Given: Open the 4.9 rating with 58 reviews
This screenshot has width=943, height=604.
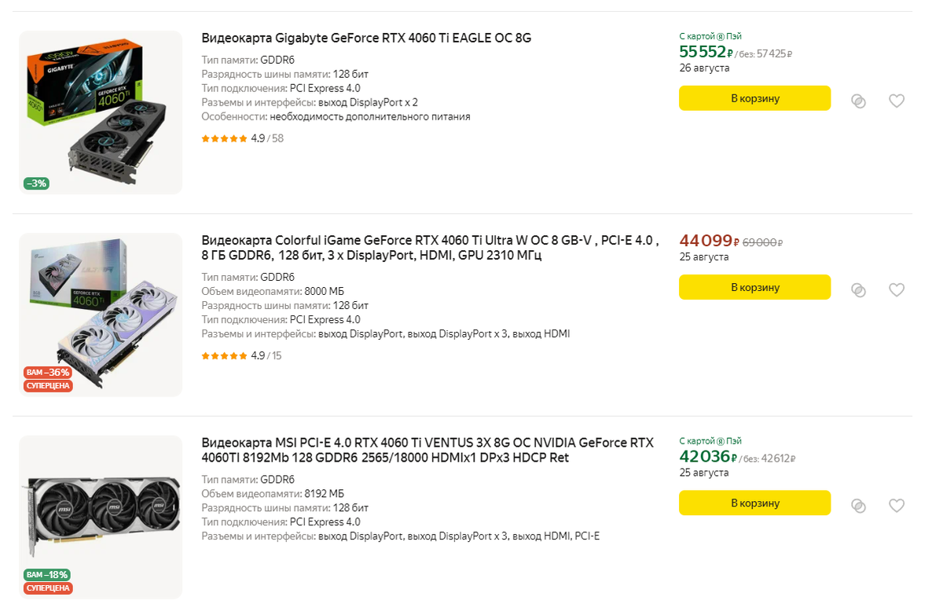Looking at the screenshot, I should [242, 138].
